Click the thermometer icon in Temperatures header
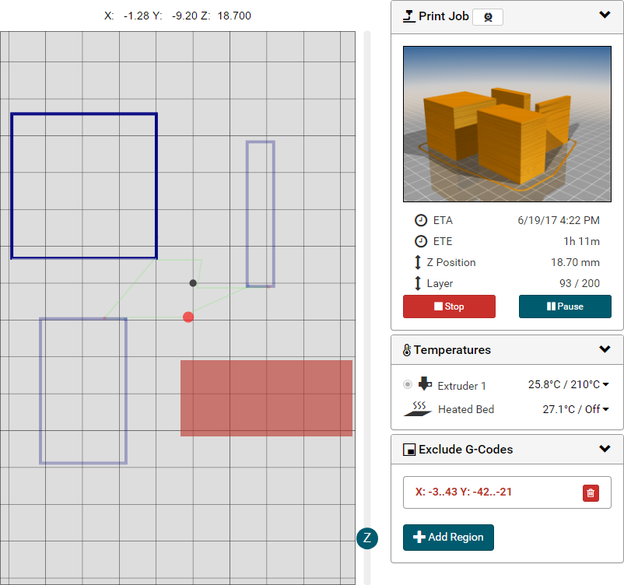 tap(407, 350)
